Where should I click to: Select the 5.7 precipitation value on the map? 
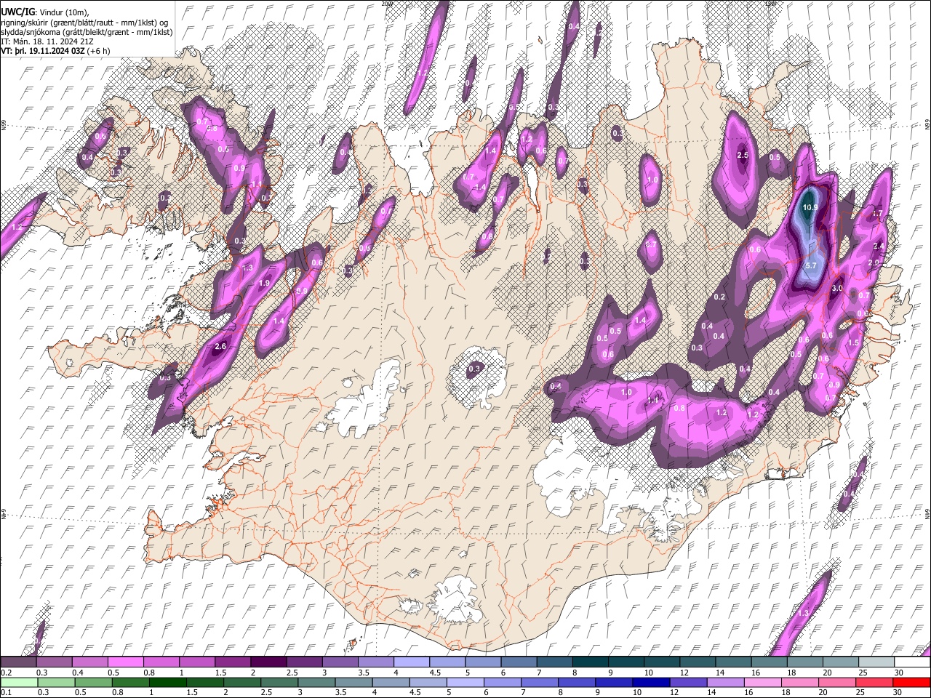[812, 266]
